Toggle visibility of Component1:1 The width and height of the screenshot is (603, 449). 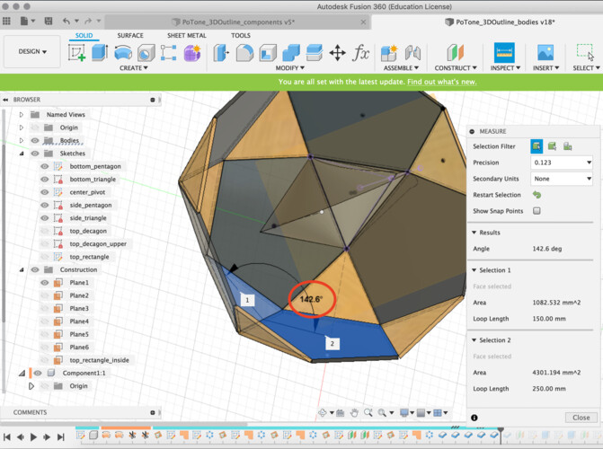pyautogui.click(x=38, y=373)
